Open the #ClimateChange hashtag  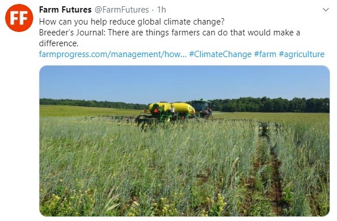pyautogui.click(x=220, y=54)
